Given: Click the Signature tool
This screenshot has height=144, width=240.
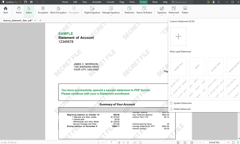Looking at the screenshot, I should pos(162,10).
